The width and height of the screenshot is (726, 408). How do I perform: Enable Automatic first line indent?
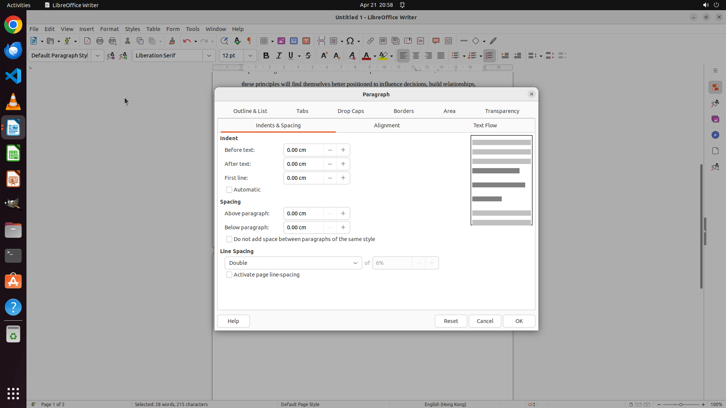[229, 190]
